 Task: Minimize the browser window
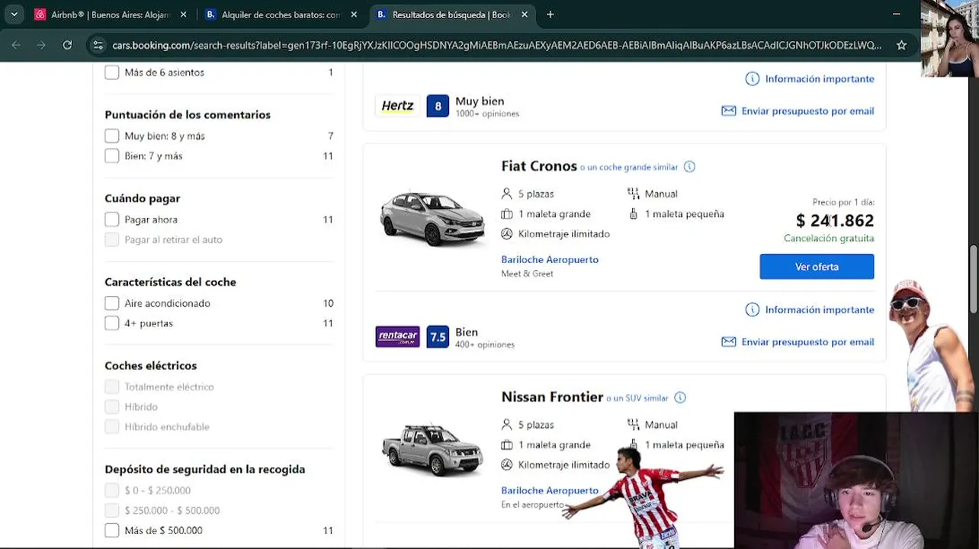(x=896, y=14)
